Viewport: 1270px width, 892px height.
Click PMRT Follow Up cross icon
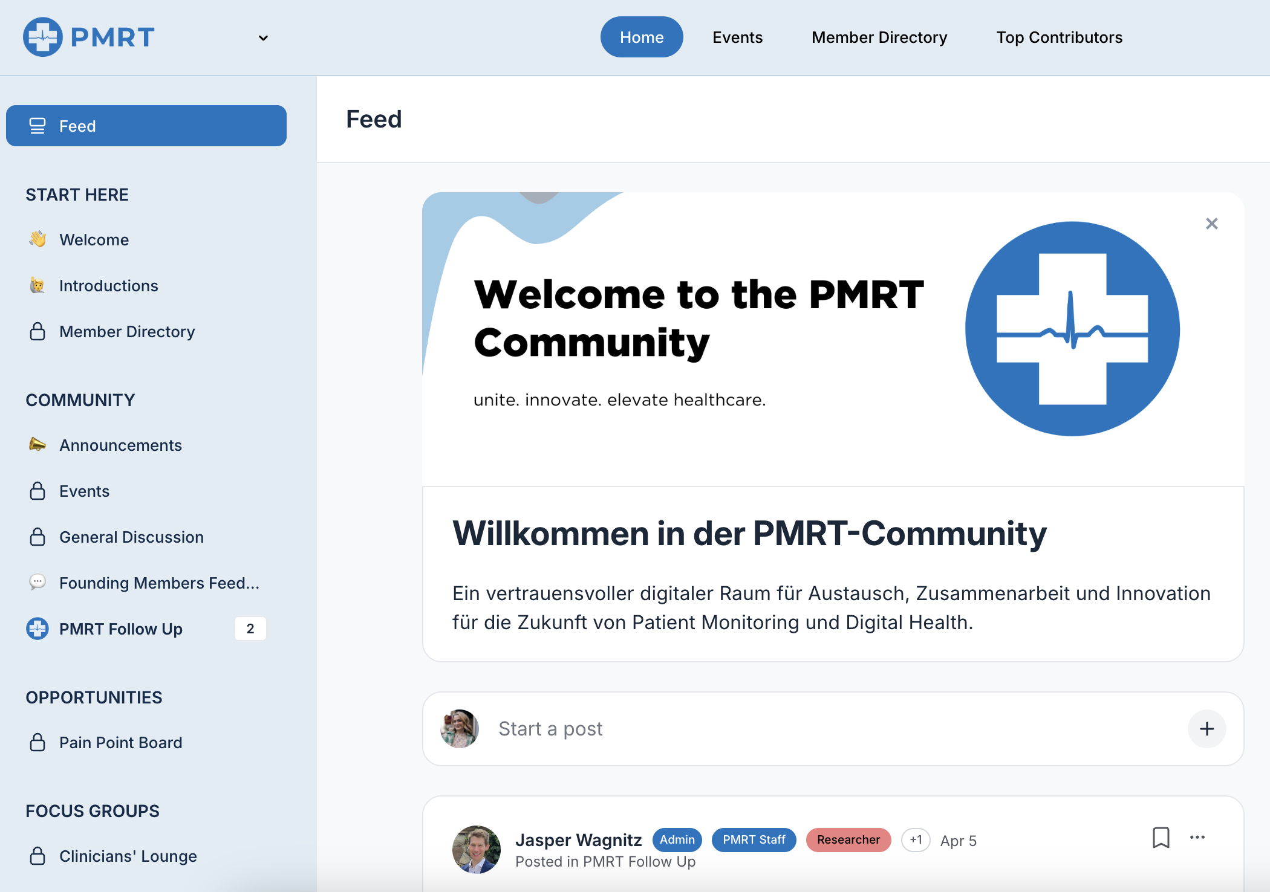coord(37,629)
